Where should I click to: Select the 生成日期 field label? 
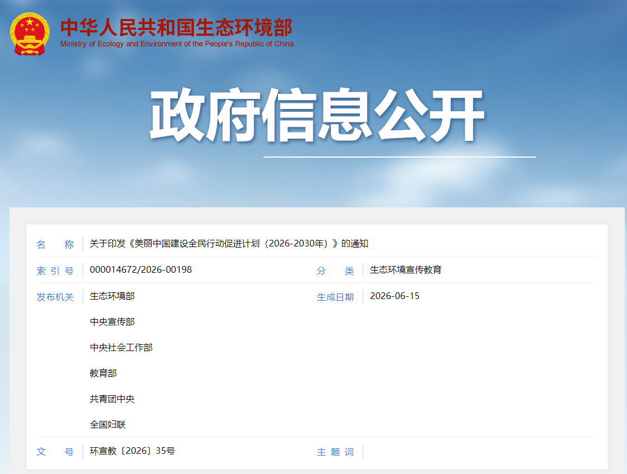coord(335,297)
